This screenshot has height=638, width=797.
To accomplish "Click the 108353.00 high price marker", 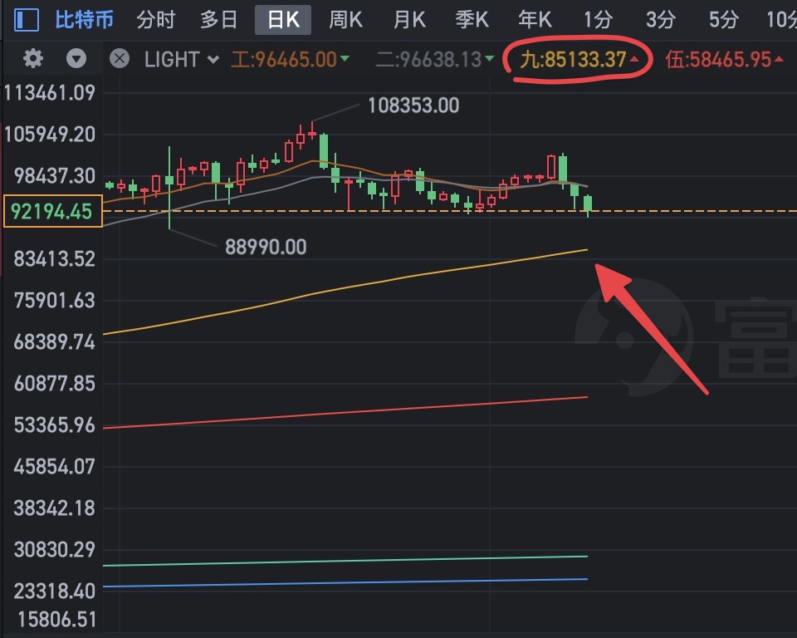I will click(x=413, y=106).
